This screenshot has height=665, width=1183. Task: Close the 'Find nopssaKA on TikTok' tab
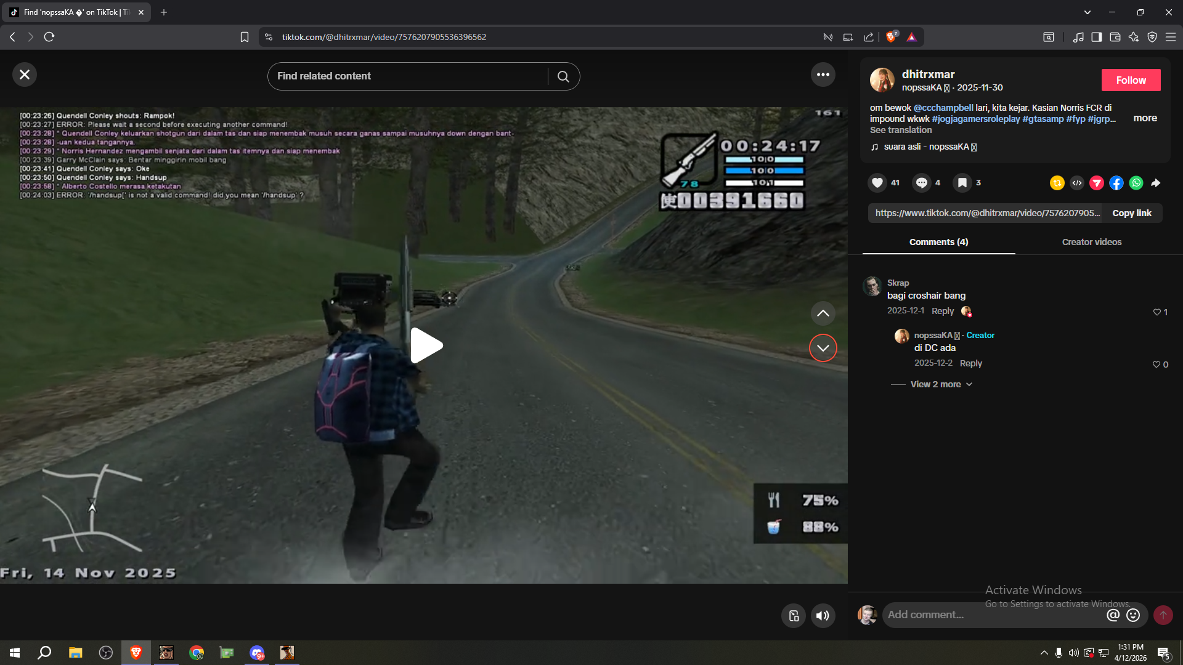pyautogui.click(x=141, y=12)
